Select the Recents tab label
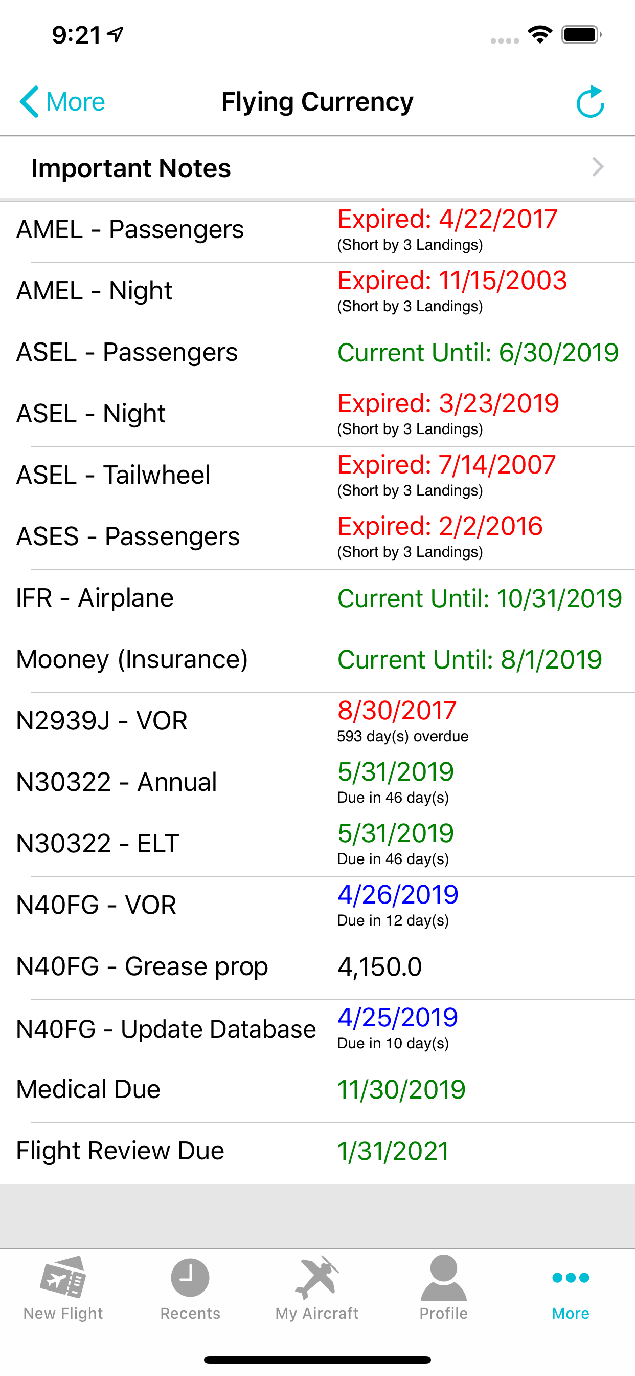This screenshot has height=1376, width=635. [x=190, y=1313]
